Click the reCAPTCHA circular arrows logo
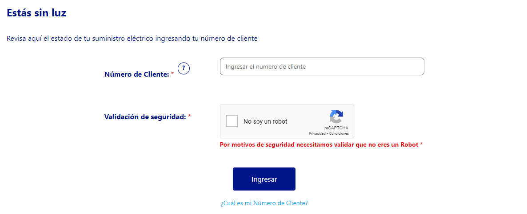The height and width of the screenshot is (214, 527). tap(336, 117)
